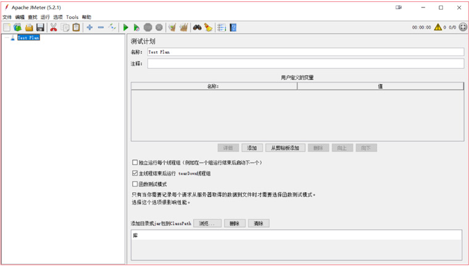Click the 从剪贴板添加 button
This screenshot has width=469, height=266.
click(285, 148)
